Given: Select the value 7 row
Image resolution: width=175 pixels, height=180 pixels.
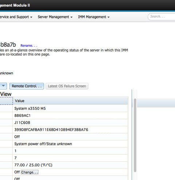Looking at the screenshot, I should 70,158.
